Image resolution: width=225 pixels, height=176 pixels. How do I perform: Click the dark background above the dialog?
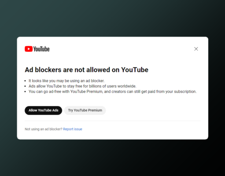[x=112, y=18]
